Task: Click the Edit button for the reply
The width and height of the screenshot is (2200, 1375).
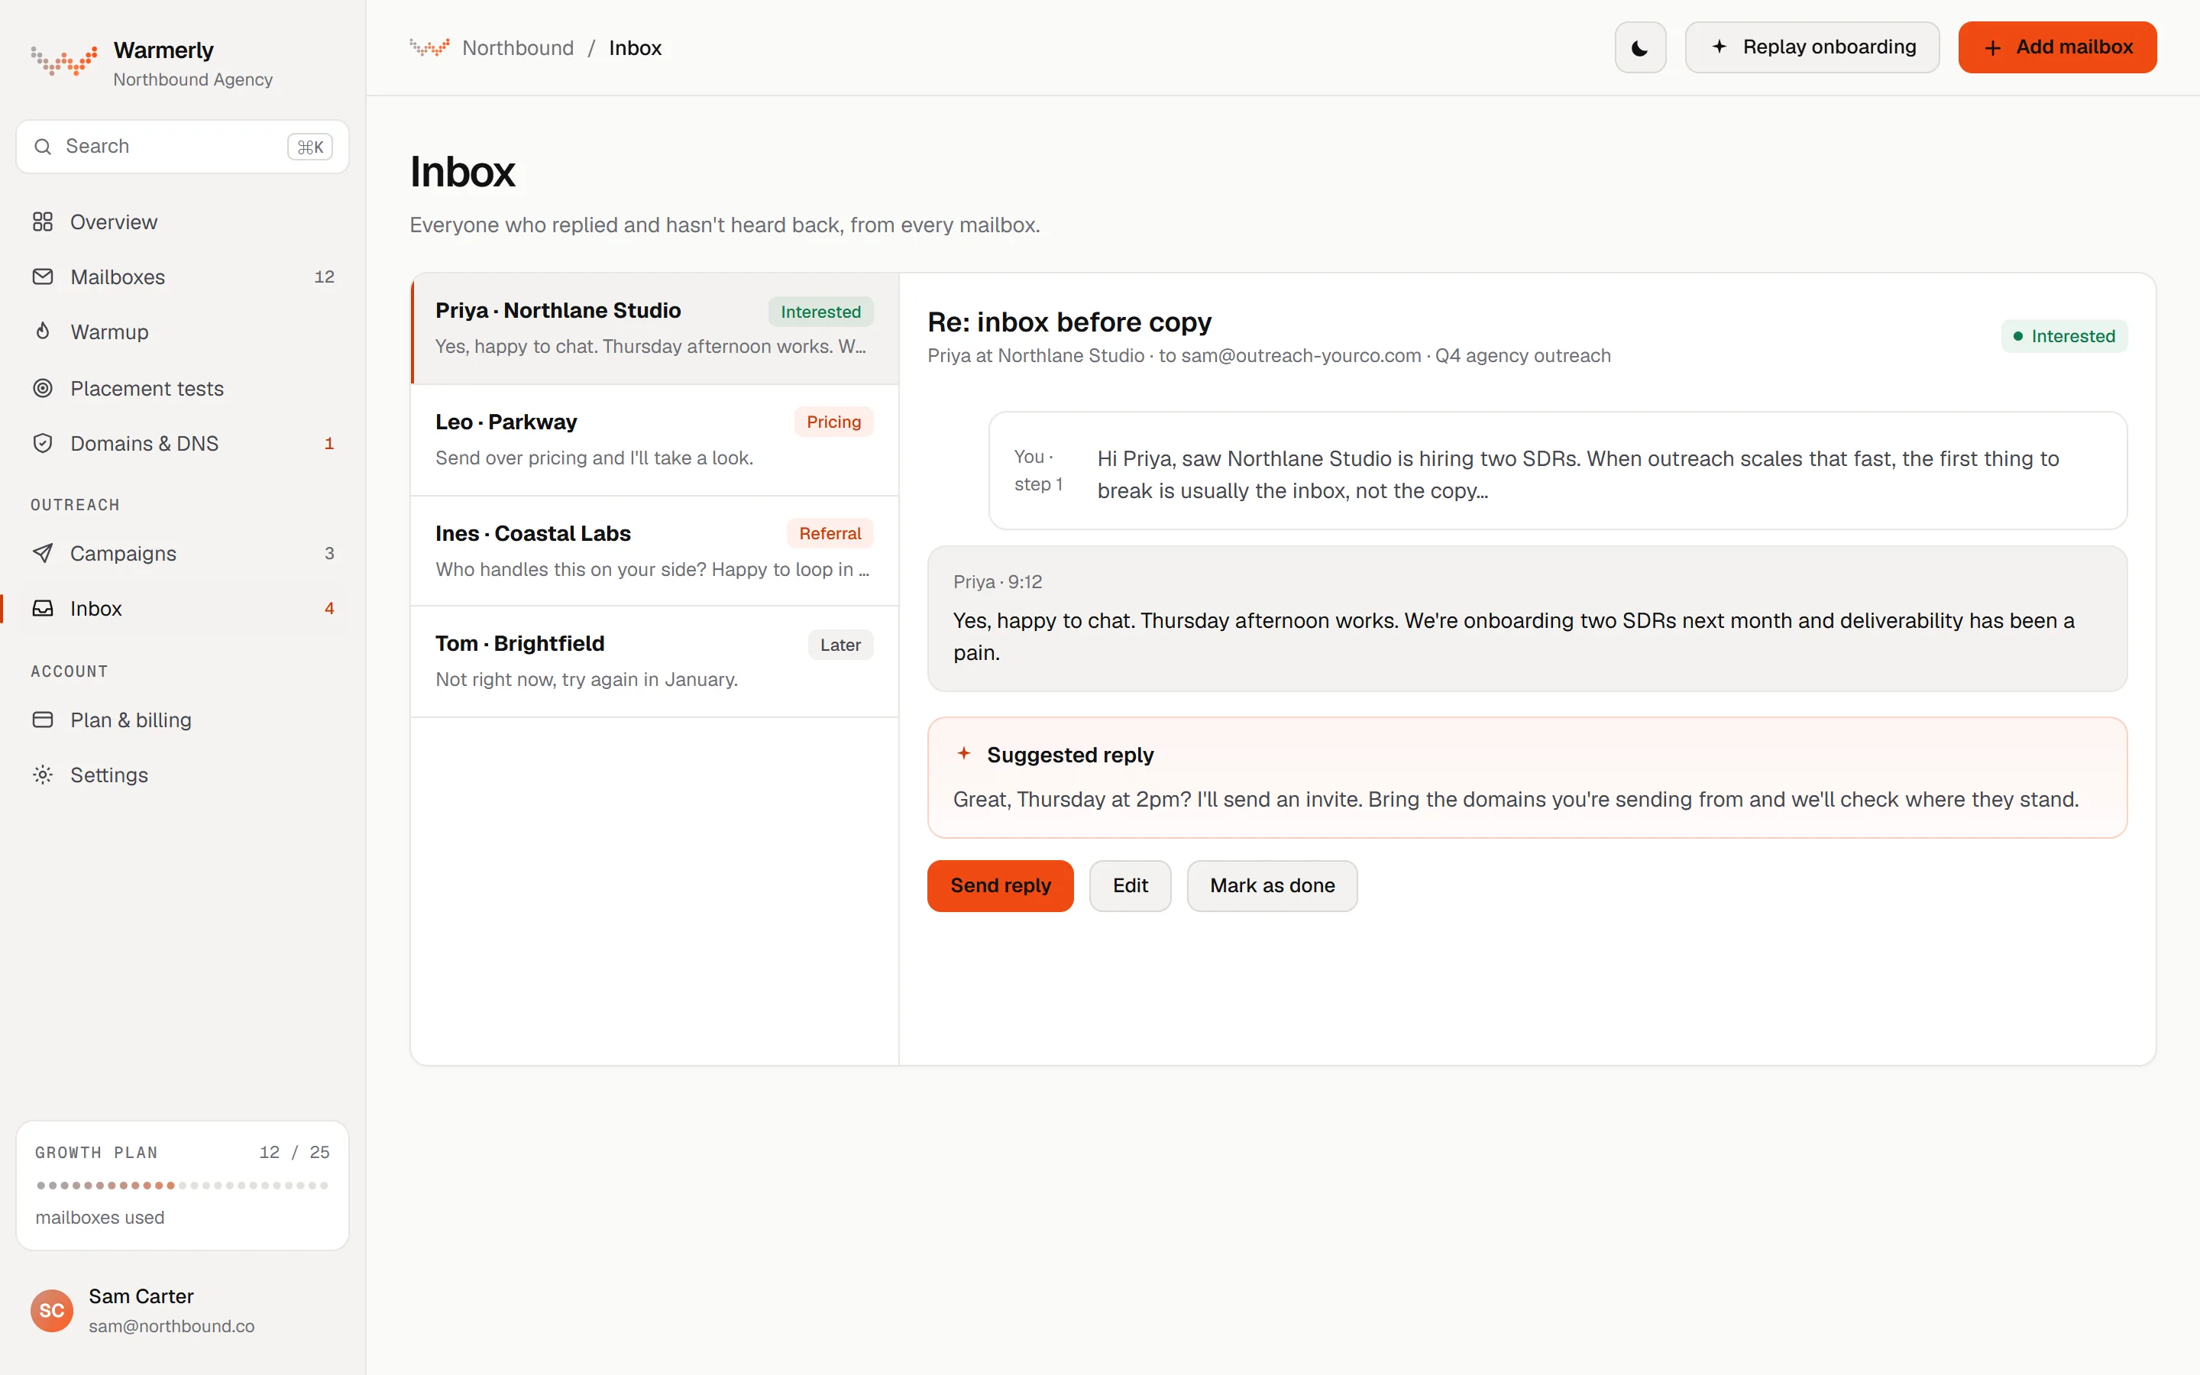Action: [x=1130, y=885]
